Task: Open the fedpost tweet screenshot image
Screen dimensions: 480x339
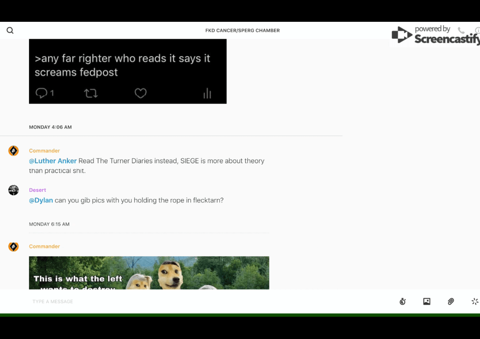Action: click(128, 71)
